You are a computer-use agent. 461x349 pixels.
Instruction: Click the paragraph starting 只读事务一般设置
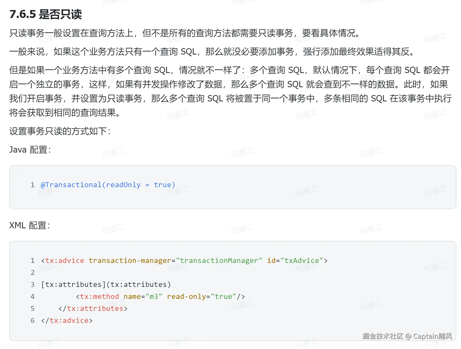pyautogui.click(x=185, y=33)
